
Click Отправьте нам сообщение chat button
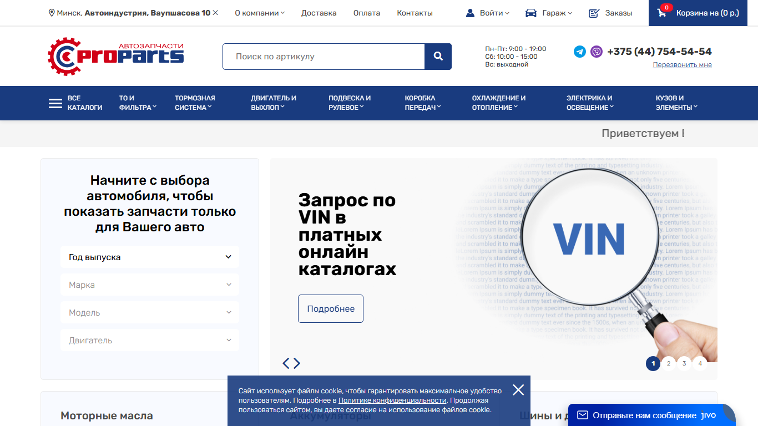coord(651,415)
